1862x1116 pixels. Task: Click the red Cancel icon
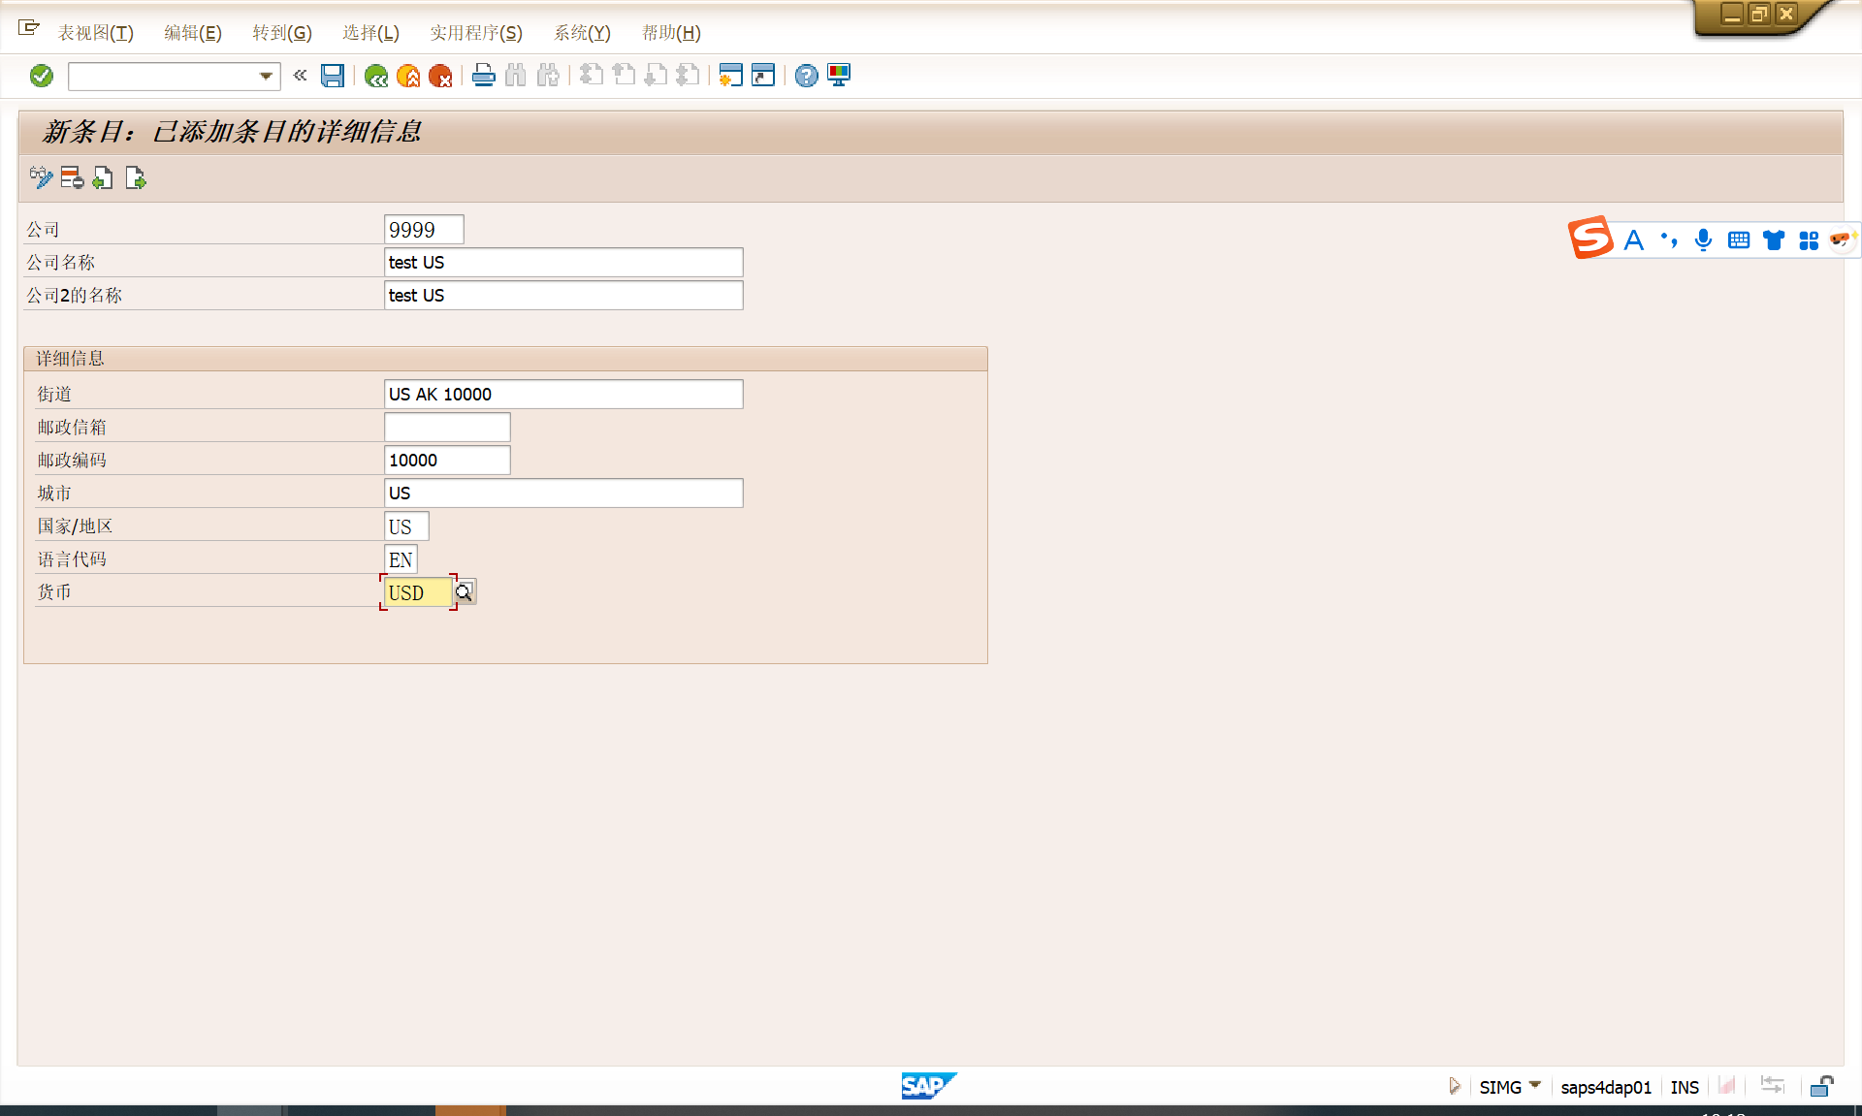point(440,76)
